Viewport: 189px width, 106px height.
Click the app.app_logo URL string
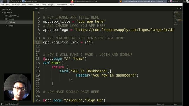pos(124,30)
